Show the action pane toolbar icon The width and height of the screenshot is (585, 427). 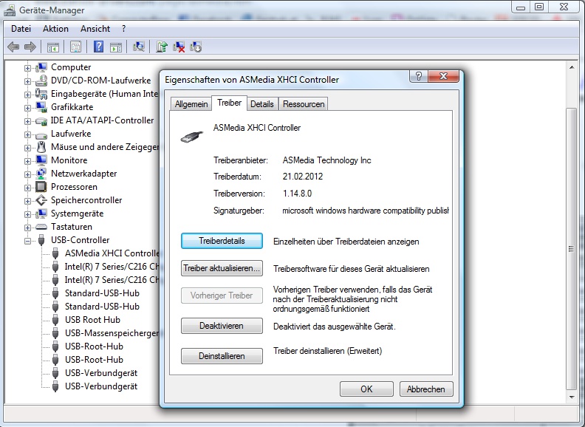pos(116,47)
